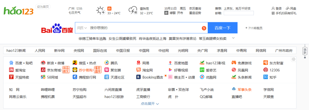Open hot topic 肖华连夜抵达上海

pyautogui.click(x=152, y=38)
